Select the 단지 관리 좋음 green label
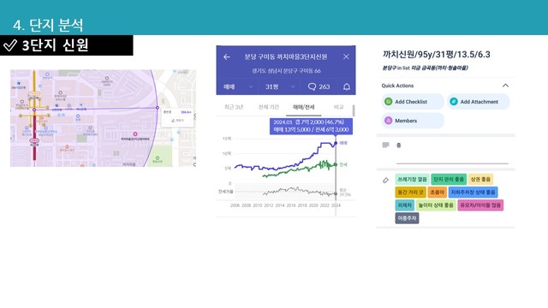Viewport: 548px width, 308px height. tap(449, 179)
